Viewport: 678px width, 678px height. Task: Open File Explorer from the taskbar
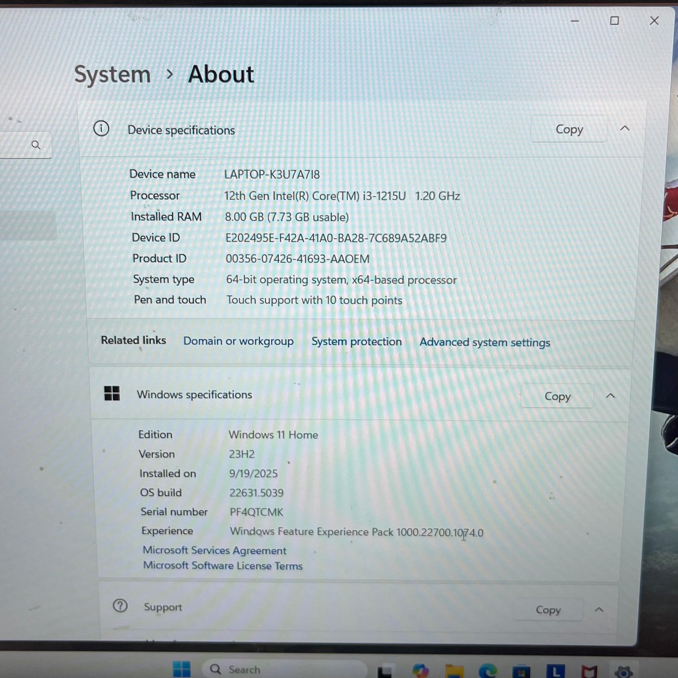point(454,671)
